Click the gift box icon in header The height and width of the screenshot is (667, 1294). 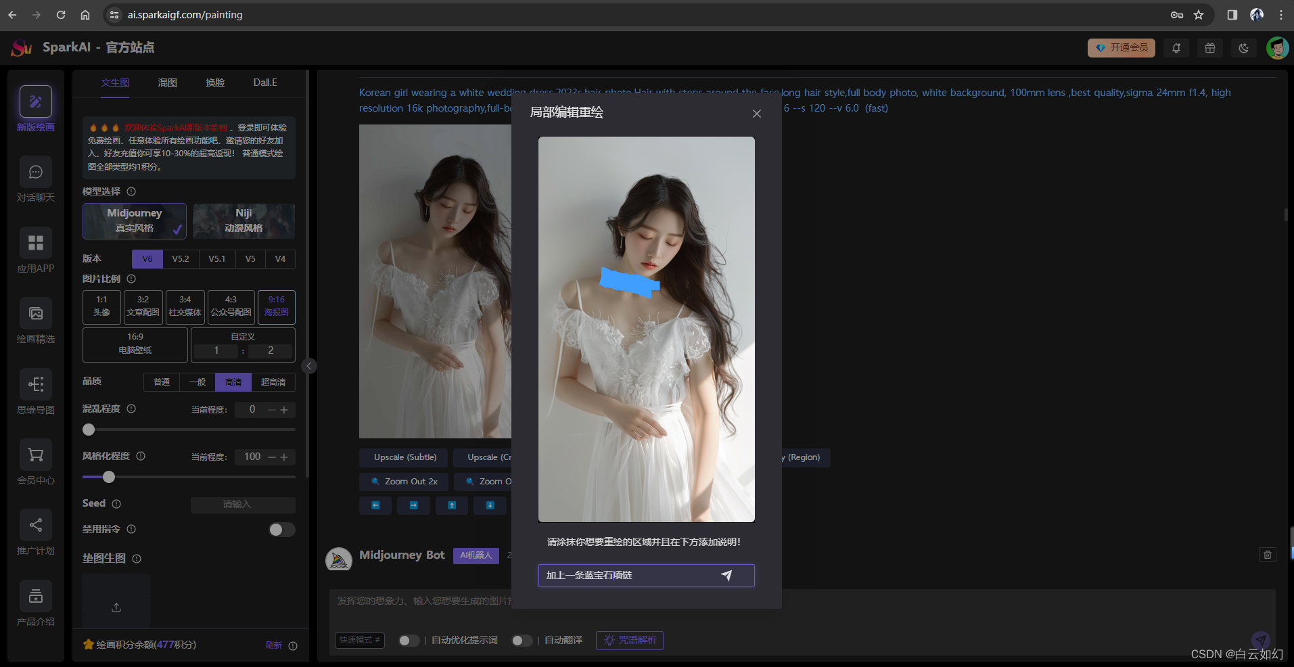[1210, 48]
